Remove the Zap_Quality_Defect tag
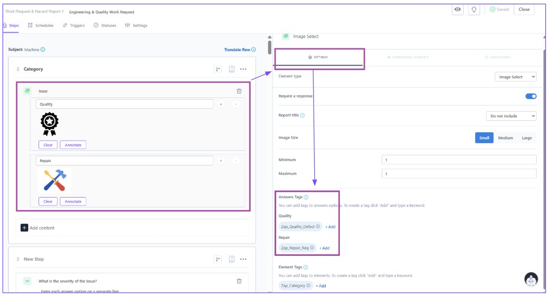The image size is (548, 295). coord(318,226)
